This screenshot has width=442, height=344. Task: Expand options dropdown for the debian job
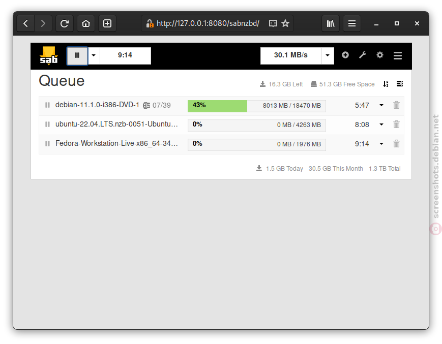point(381,105)
